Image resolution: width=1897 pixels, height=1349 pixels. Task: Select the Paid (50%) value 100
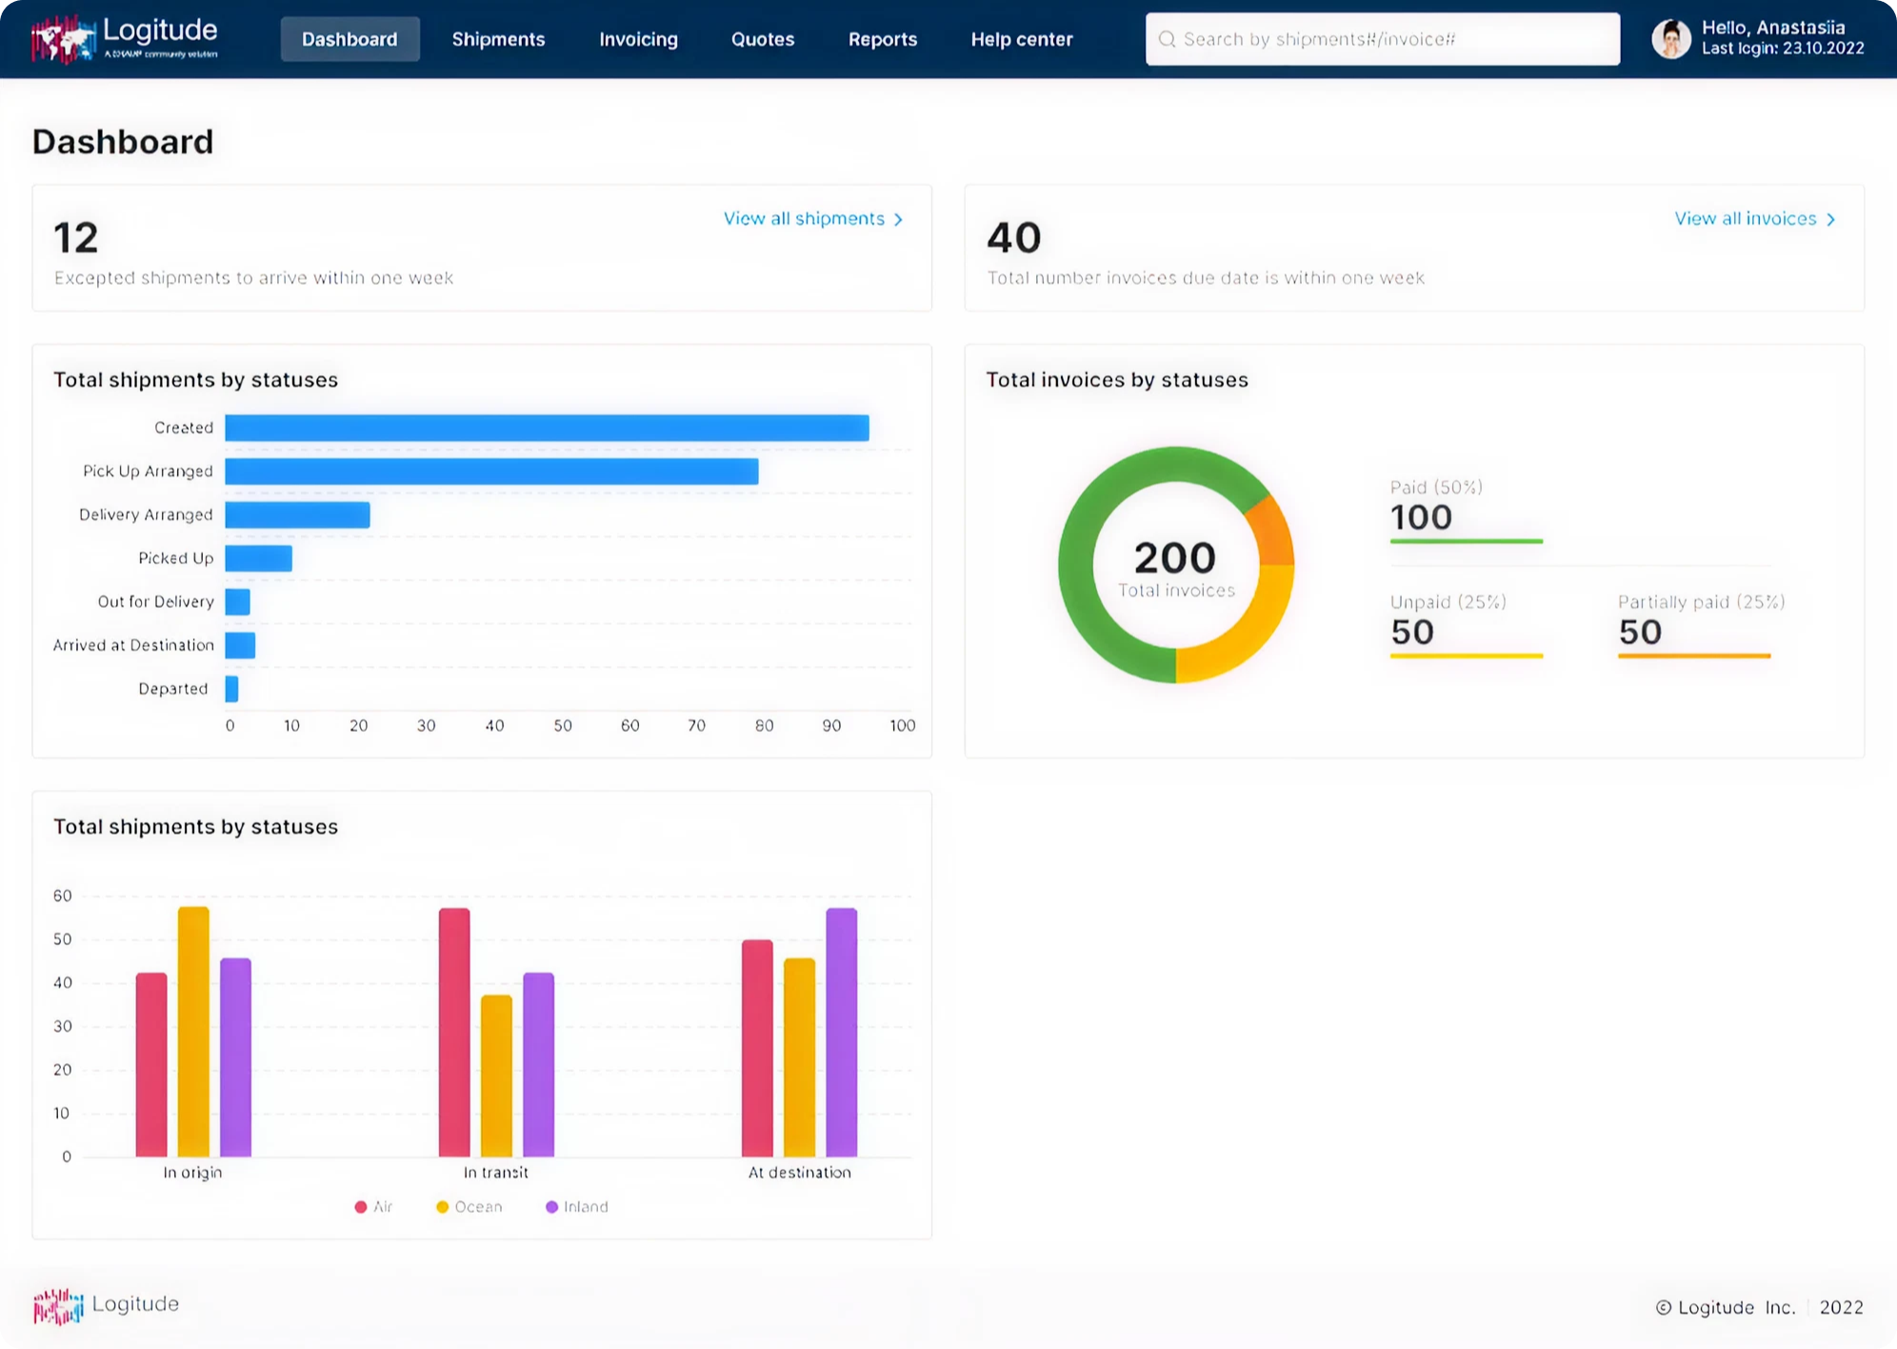point(1421,517)
